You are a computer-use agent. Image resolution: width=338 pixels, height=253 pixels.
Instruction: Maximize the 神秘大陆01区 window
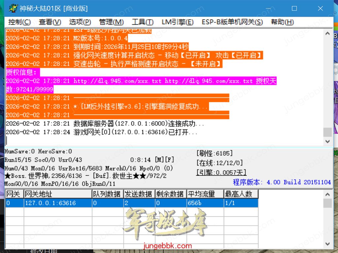coord(294,9)
